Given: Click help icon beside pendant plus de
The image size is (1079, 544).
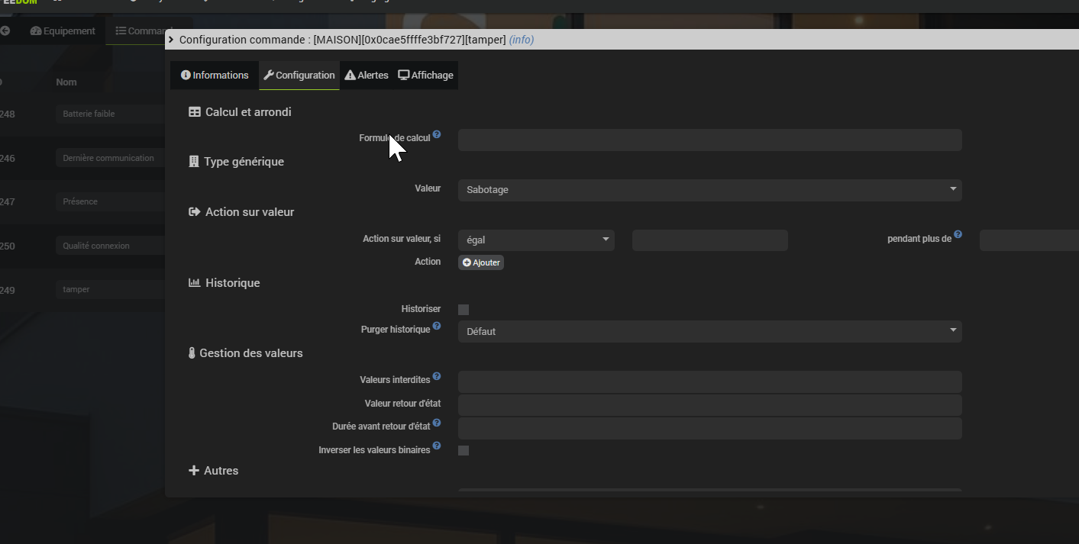Looking at the screenshot, I should (x=958, y=235).
